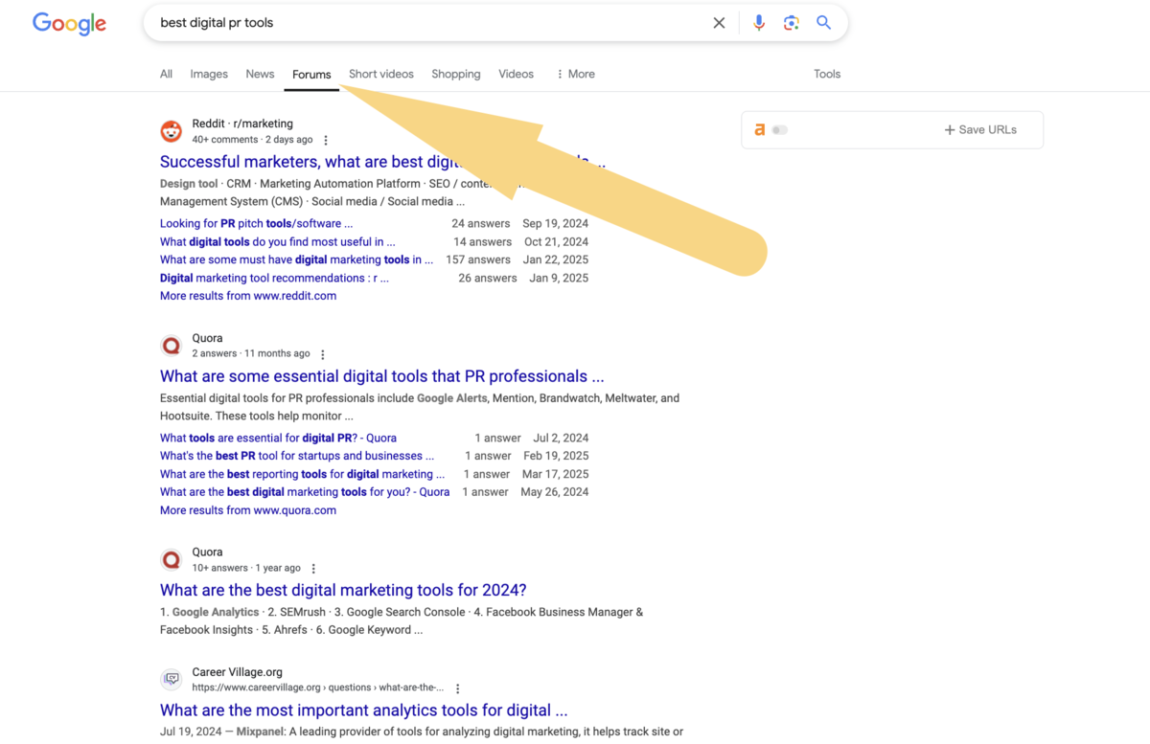1150x744 pixels.
Task: Click the Quora icon on the second result
Action: [x=171, y=345]
